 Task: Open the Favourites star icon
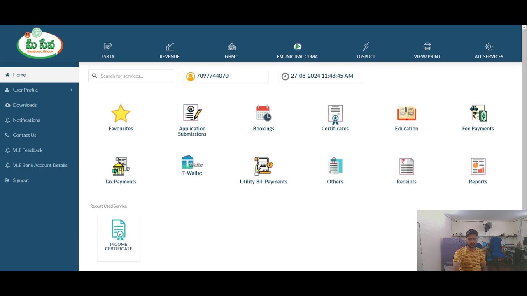point(121,113)
